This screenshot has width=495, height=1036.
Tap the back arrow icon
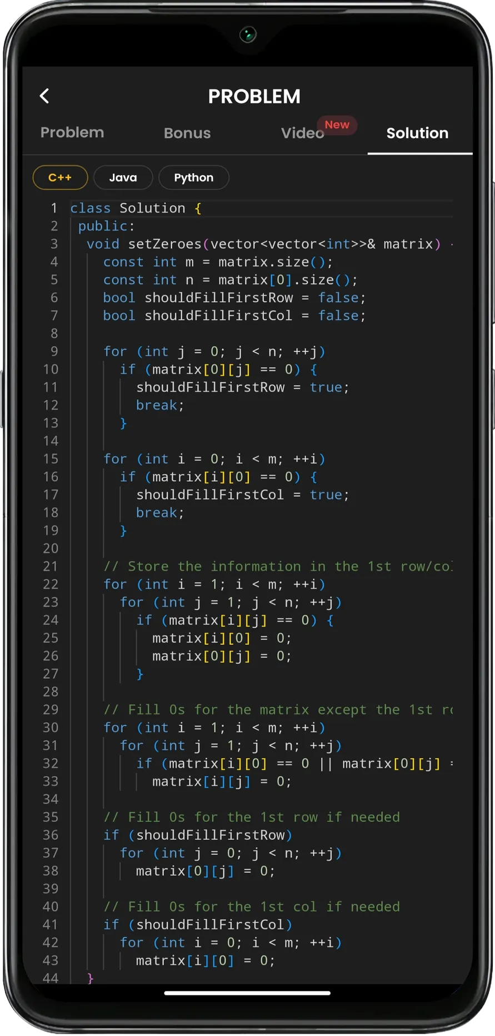point(44,96)
